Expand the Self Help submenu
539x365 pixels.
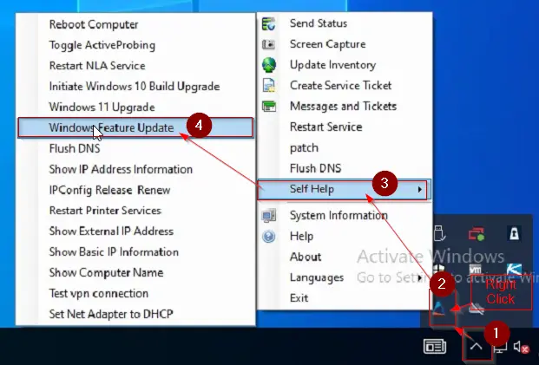[x=344, y=189]
